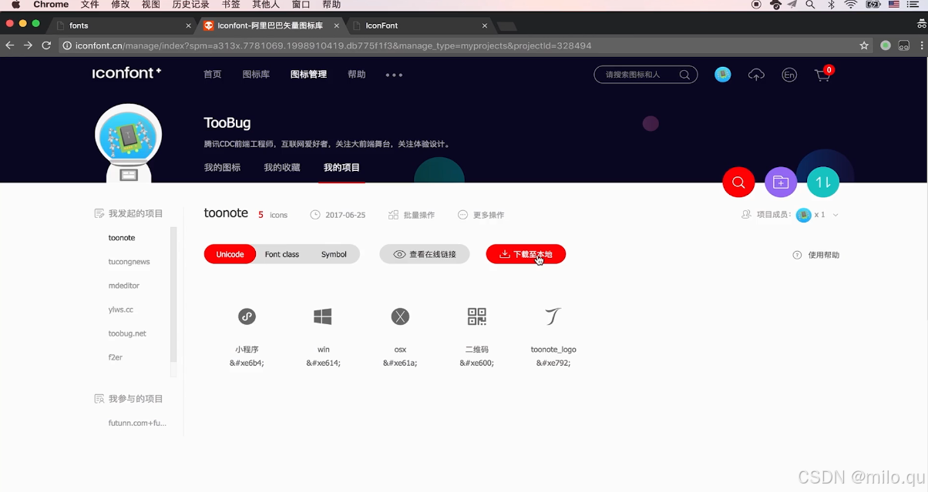Open the 批量操作 option

pyautogui.click(x=412, y=215)
